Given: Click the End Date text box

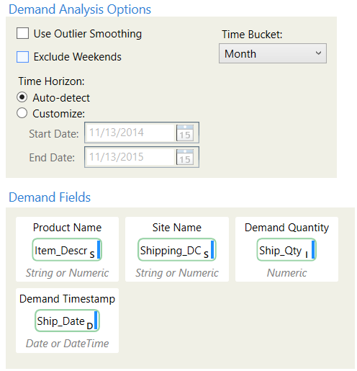Looking at the screenshot, I should pyautogui.click(x=130, y=157).
